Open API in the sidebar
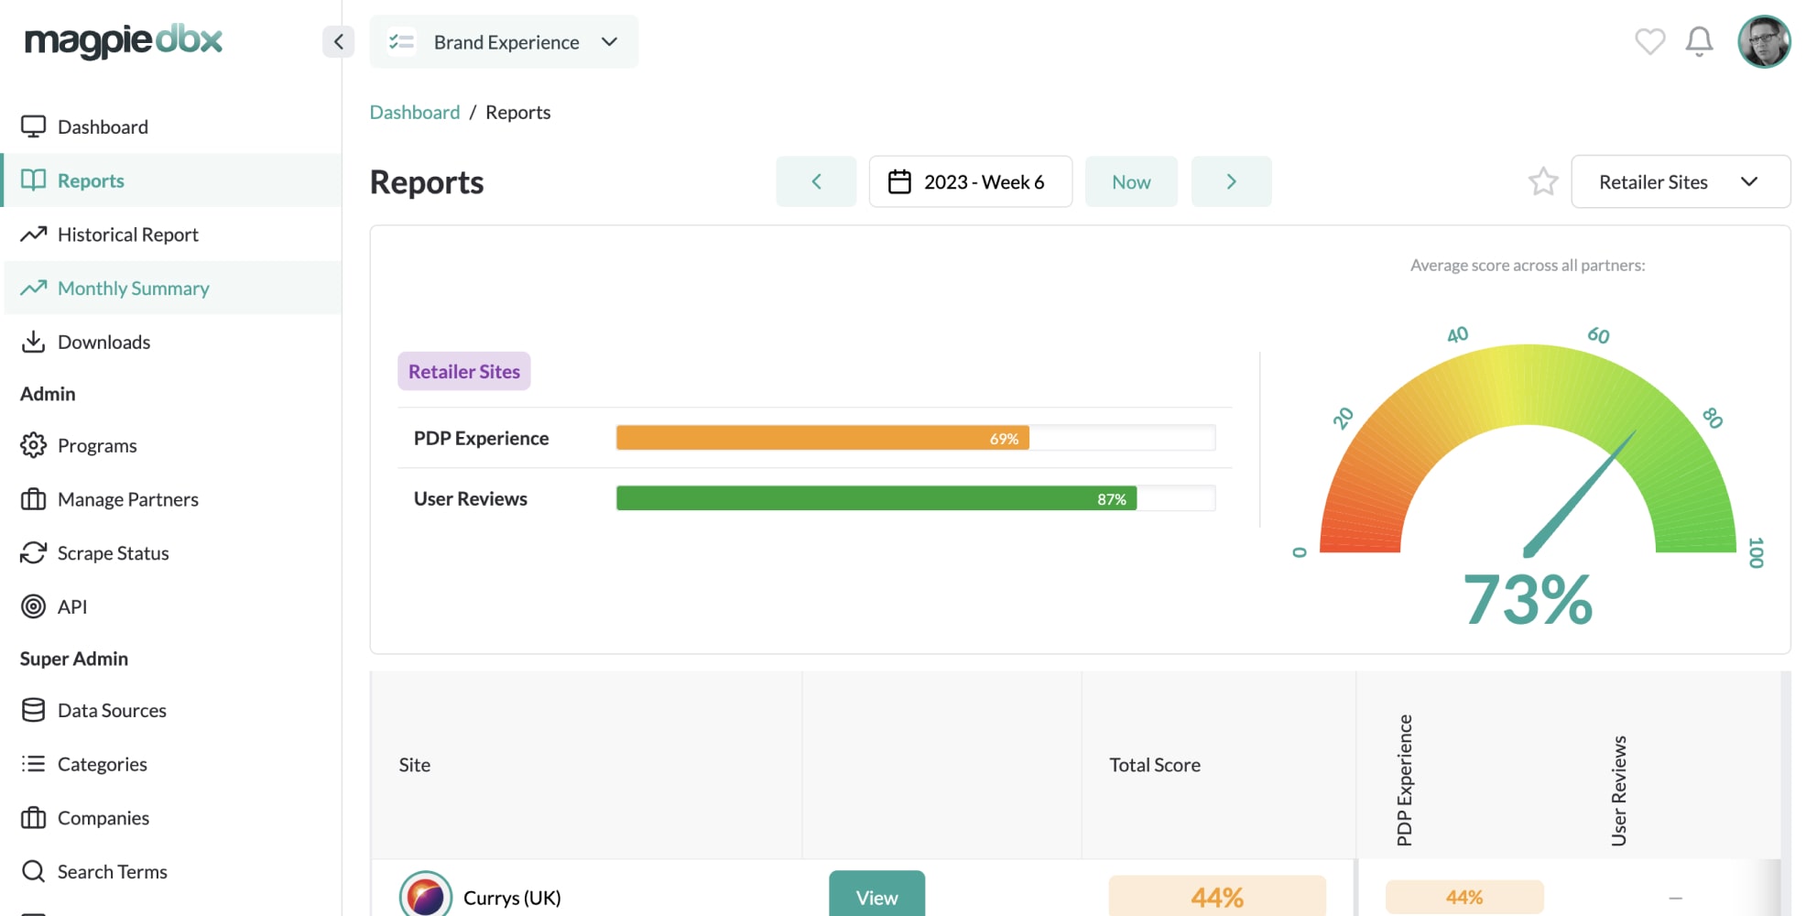The height and width of the screenshot is (916, 1817). (171, 606)
